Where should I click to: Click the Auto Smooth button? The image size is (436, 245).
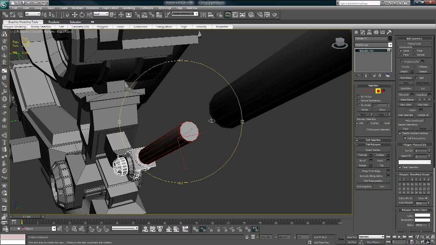click(x=406, y=203)
